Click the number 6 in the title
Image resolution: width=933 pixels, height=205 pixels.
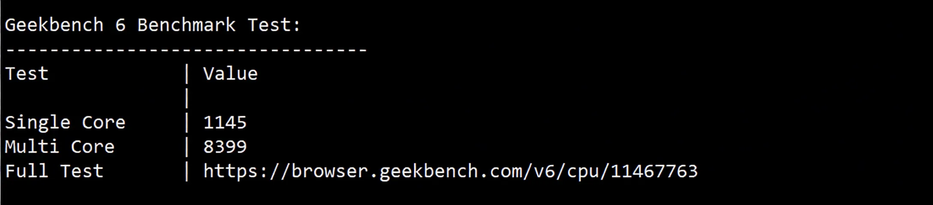click(x=120, y=25)
